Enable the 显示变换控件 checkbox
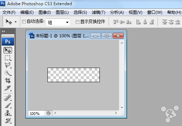The height and width of the screenshot is (126, 182). pyautogui.click(x=77, y=22)
